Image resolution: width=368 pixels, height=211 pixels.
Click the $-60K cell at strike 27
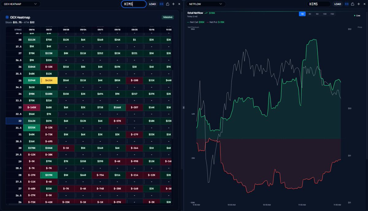click(32, 189)
